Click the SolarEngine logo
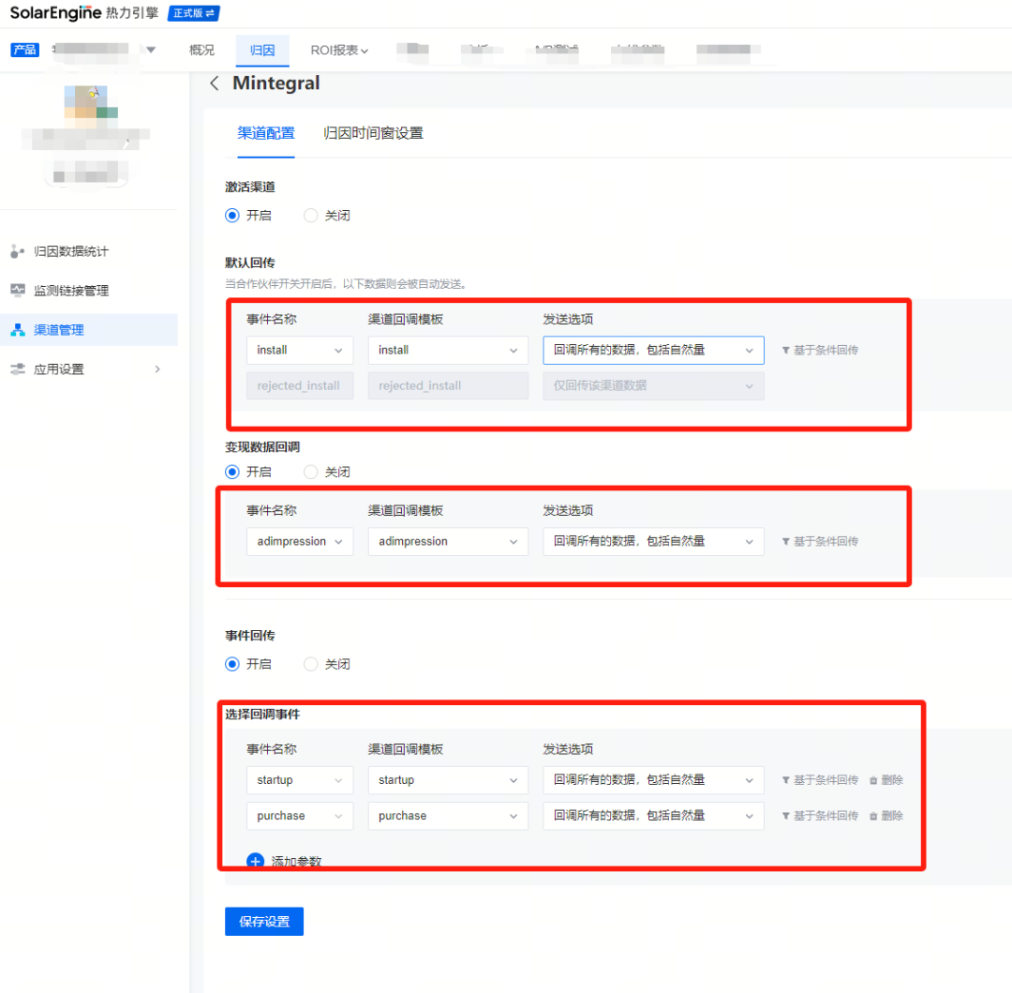The image size is (1012, 993). (84, 13)
